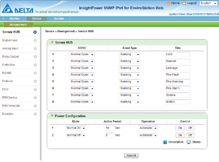219x162 pixels.
Task: Go to RS485 in sidebar
Action: tap(7, 73)
